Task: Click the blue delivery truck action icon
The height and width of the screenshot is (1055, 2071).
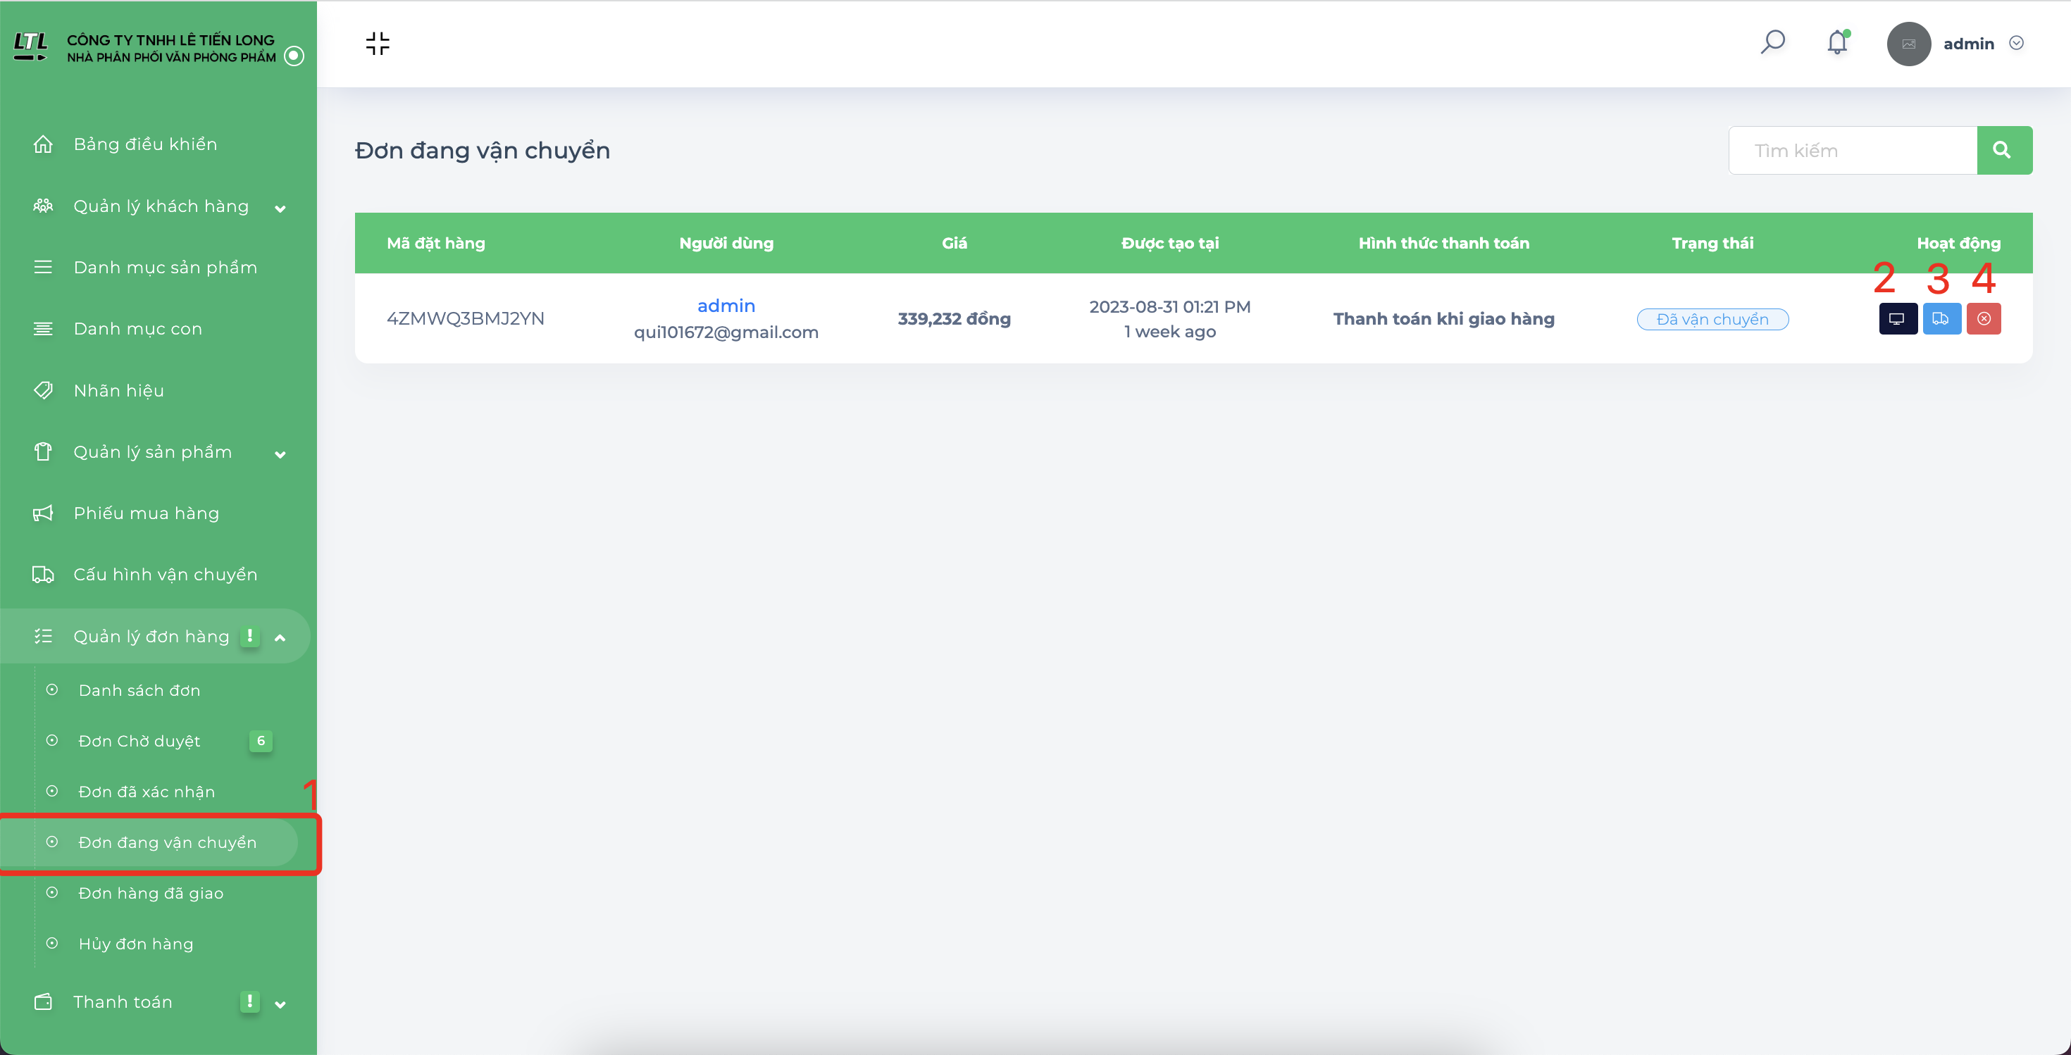Action: pyautogui.click(x=1941, y=319)
